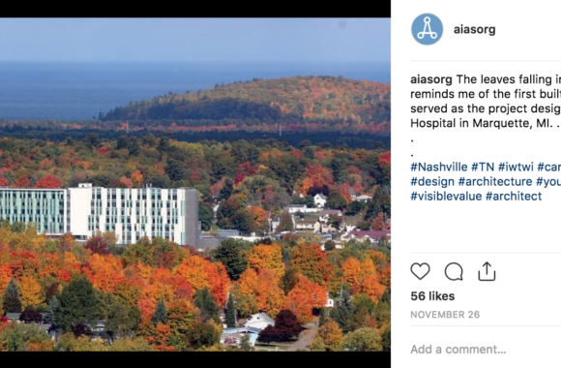Click the autumn hospital photo
This screenshot has width=561, height=368.
(195, 185)
